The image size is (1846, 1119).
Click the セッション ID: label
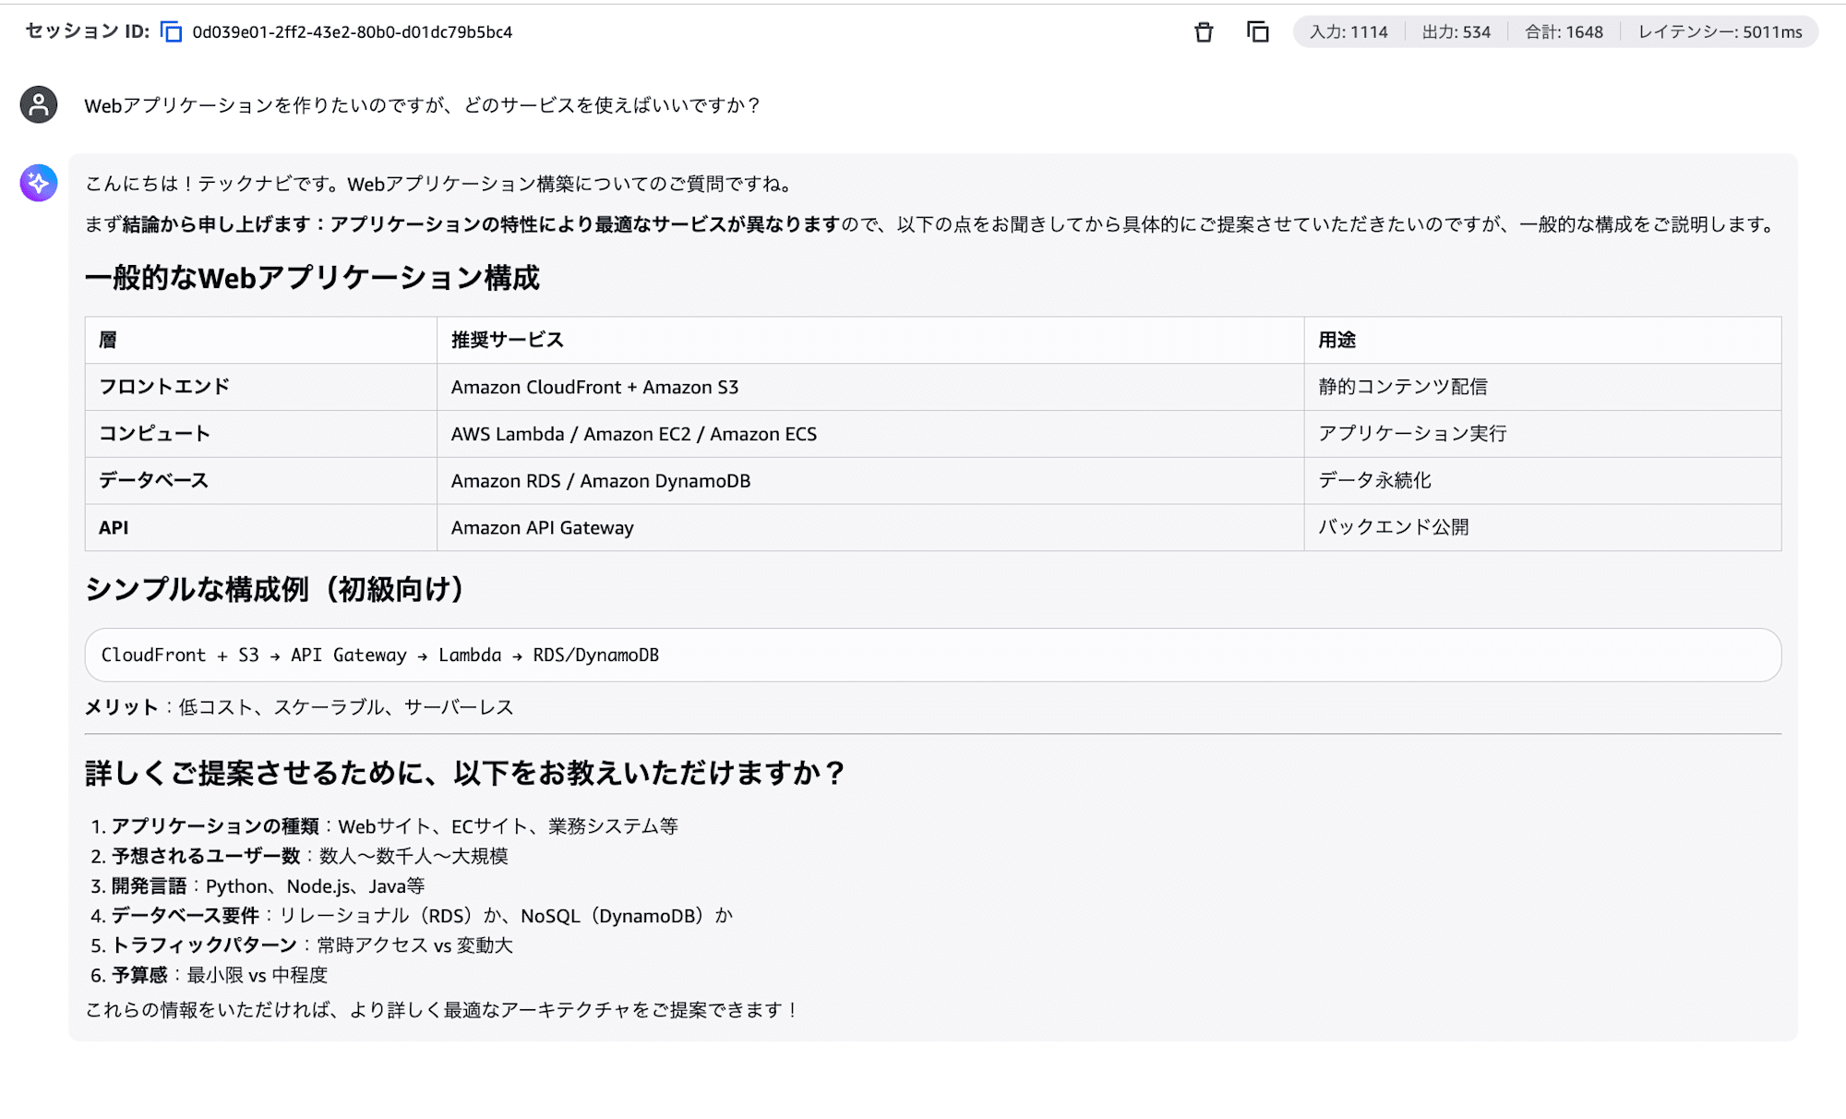(87, 32)
